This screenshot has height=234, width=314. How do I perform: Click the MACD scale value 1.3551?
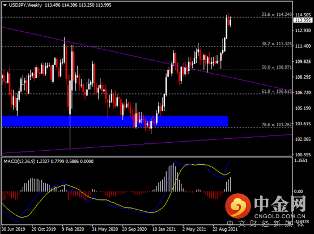(301, 160)
